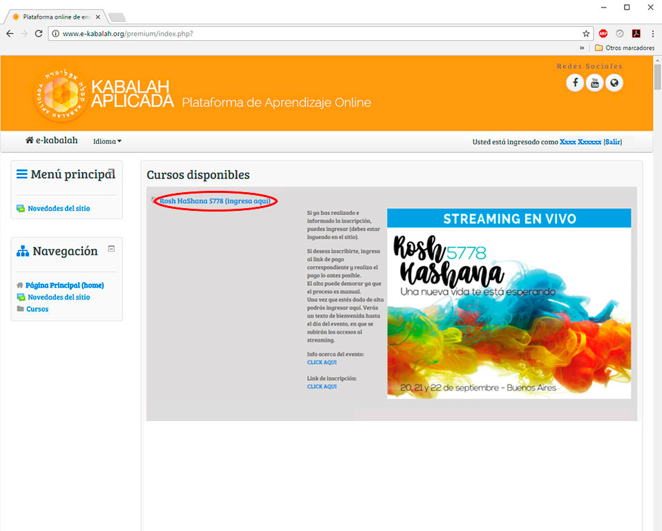Viewport: 662px width, 531px height.
Task: Click the address bar URL field
Action: [321, 34]
